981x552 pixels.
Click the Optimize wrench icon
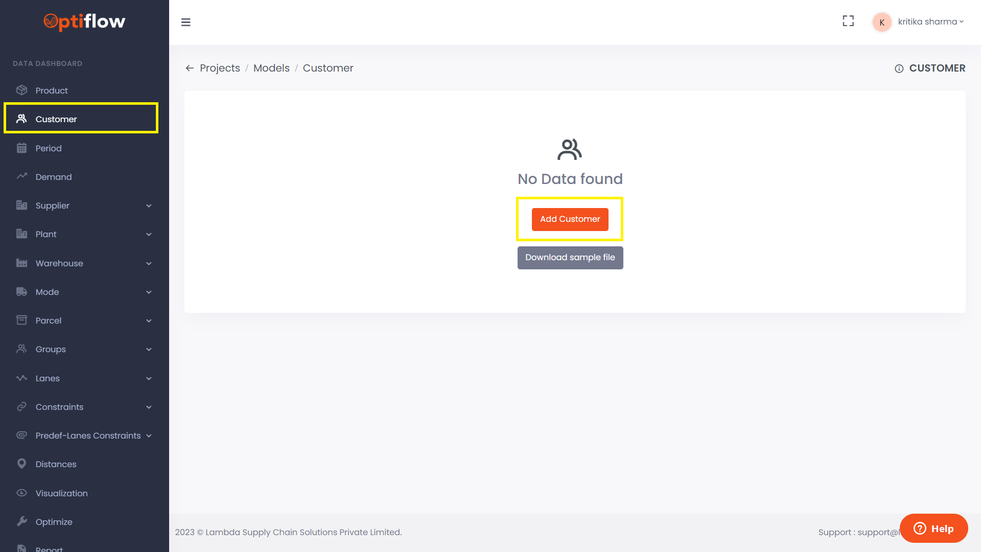(22, 521)
